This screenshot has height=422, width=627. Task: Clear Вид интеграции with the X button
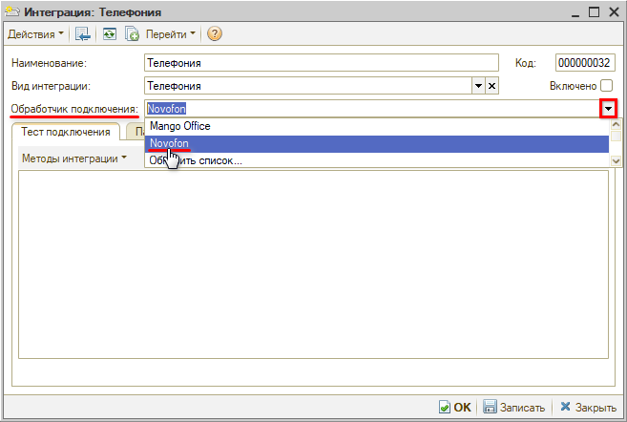[492, 86]
